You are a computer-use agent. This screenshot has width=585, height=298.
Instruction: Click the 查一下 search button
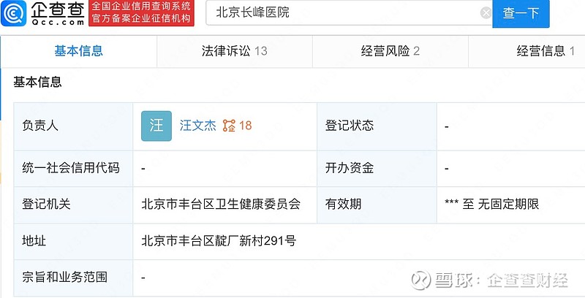point(521,13)
